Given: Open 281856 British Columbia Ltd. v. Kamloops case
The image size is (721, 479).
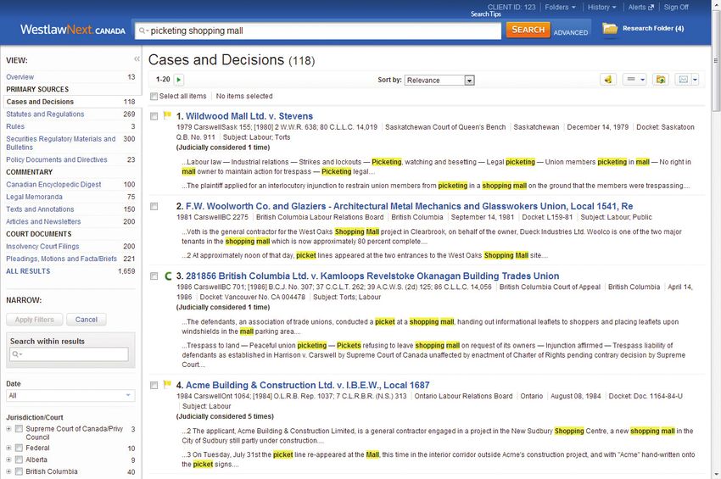Looking at the screenshot, I should click(x=372, y=276).
